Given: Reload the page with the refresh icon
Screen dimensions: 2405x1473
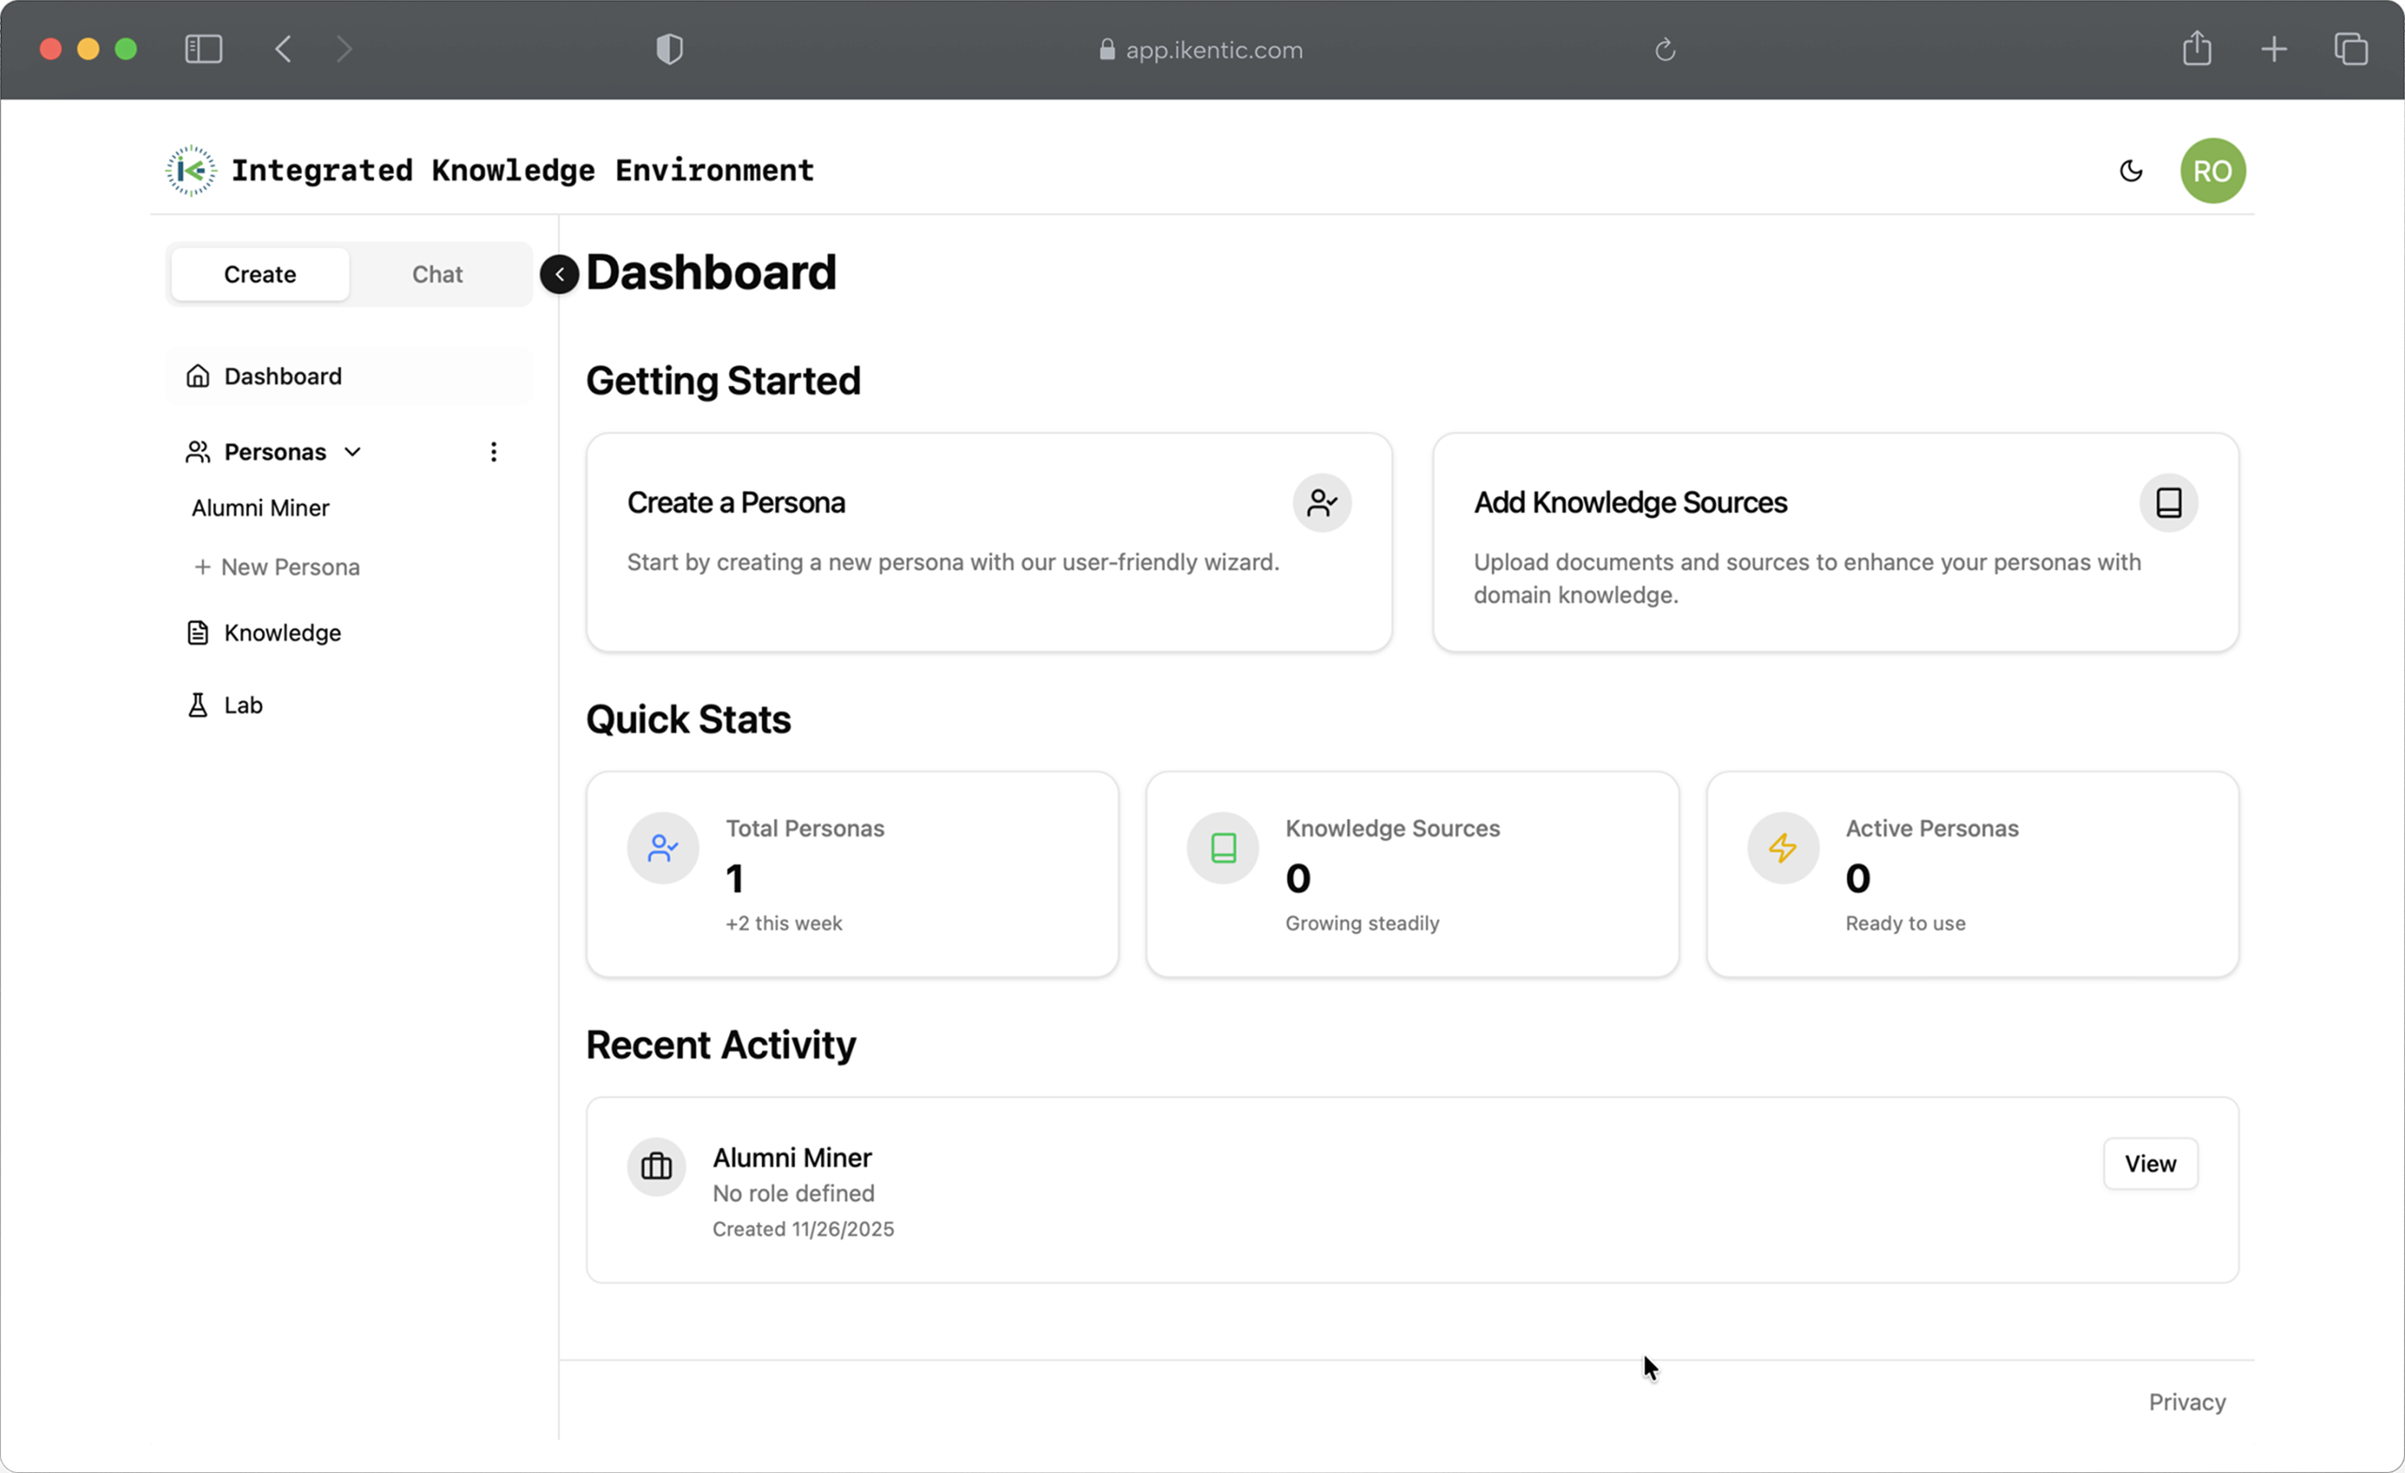Looking at the screenshot, I should [x=1665, y=50].
